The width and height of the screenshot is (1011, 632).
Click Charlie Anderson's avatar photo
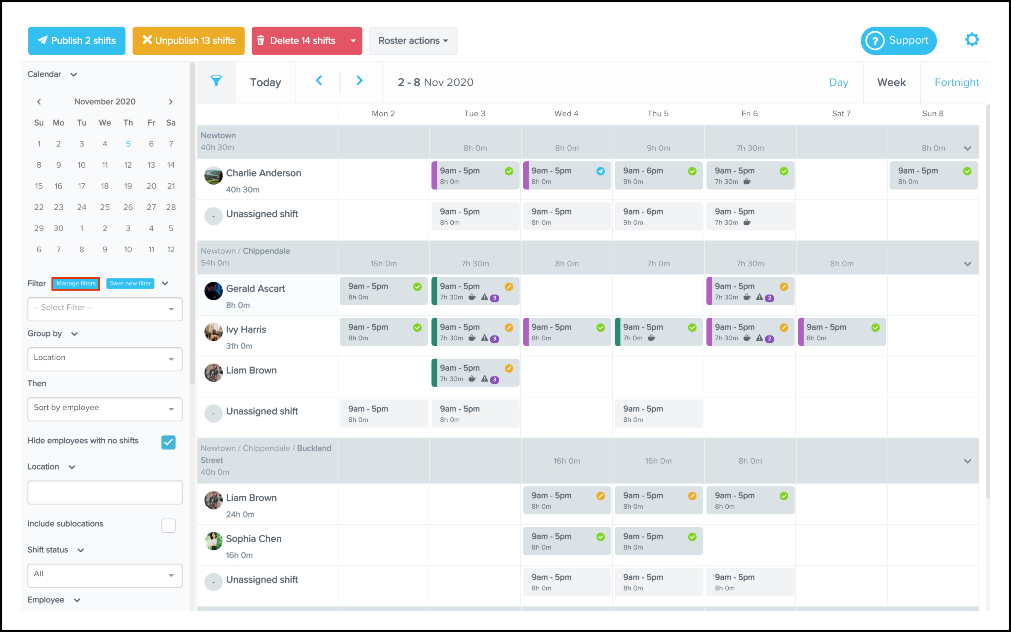coord(213,175)
